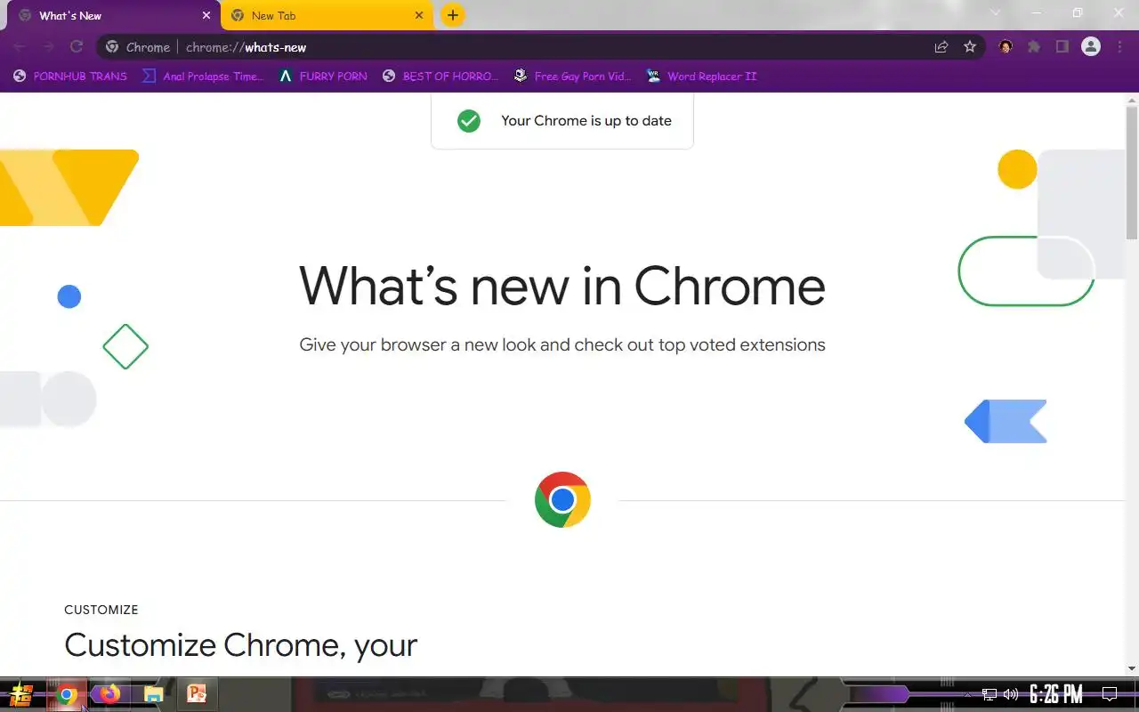Open the profile account icon

1091,47
